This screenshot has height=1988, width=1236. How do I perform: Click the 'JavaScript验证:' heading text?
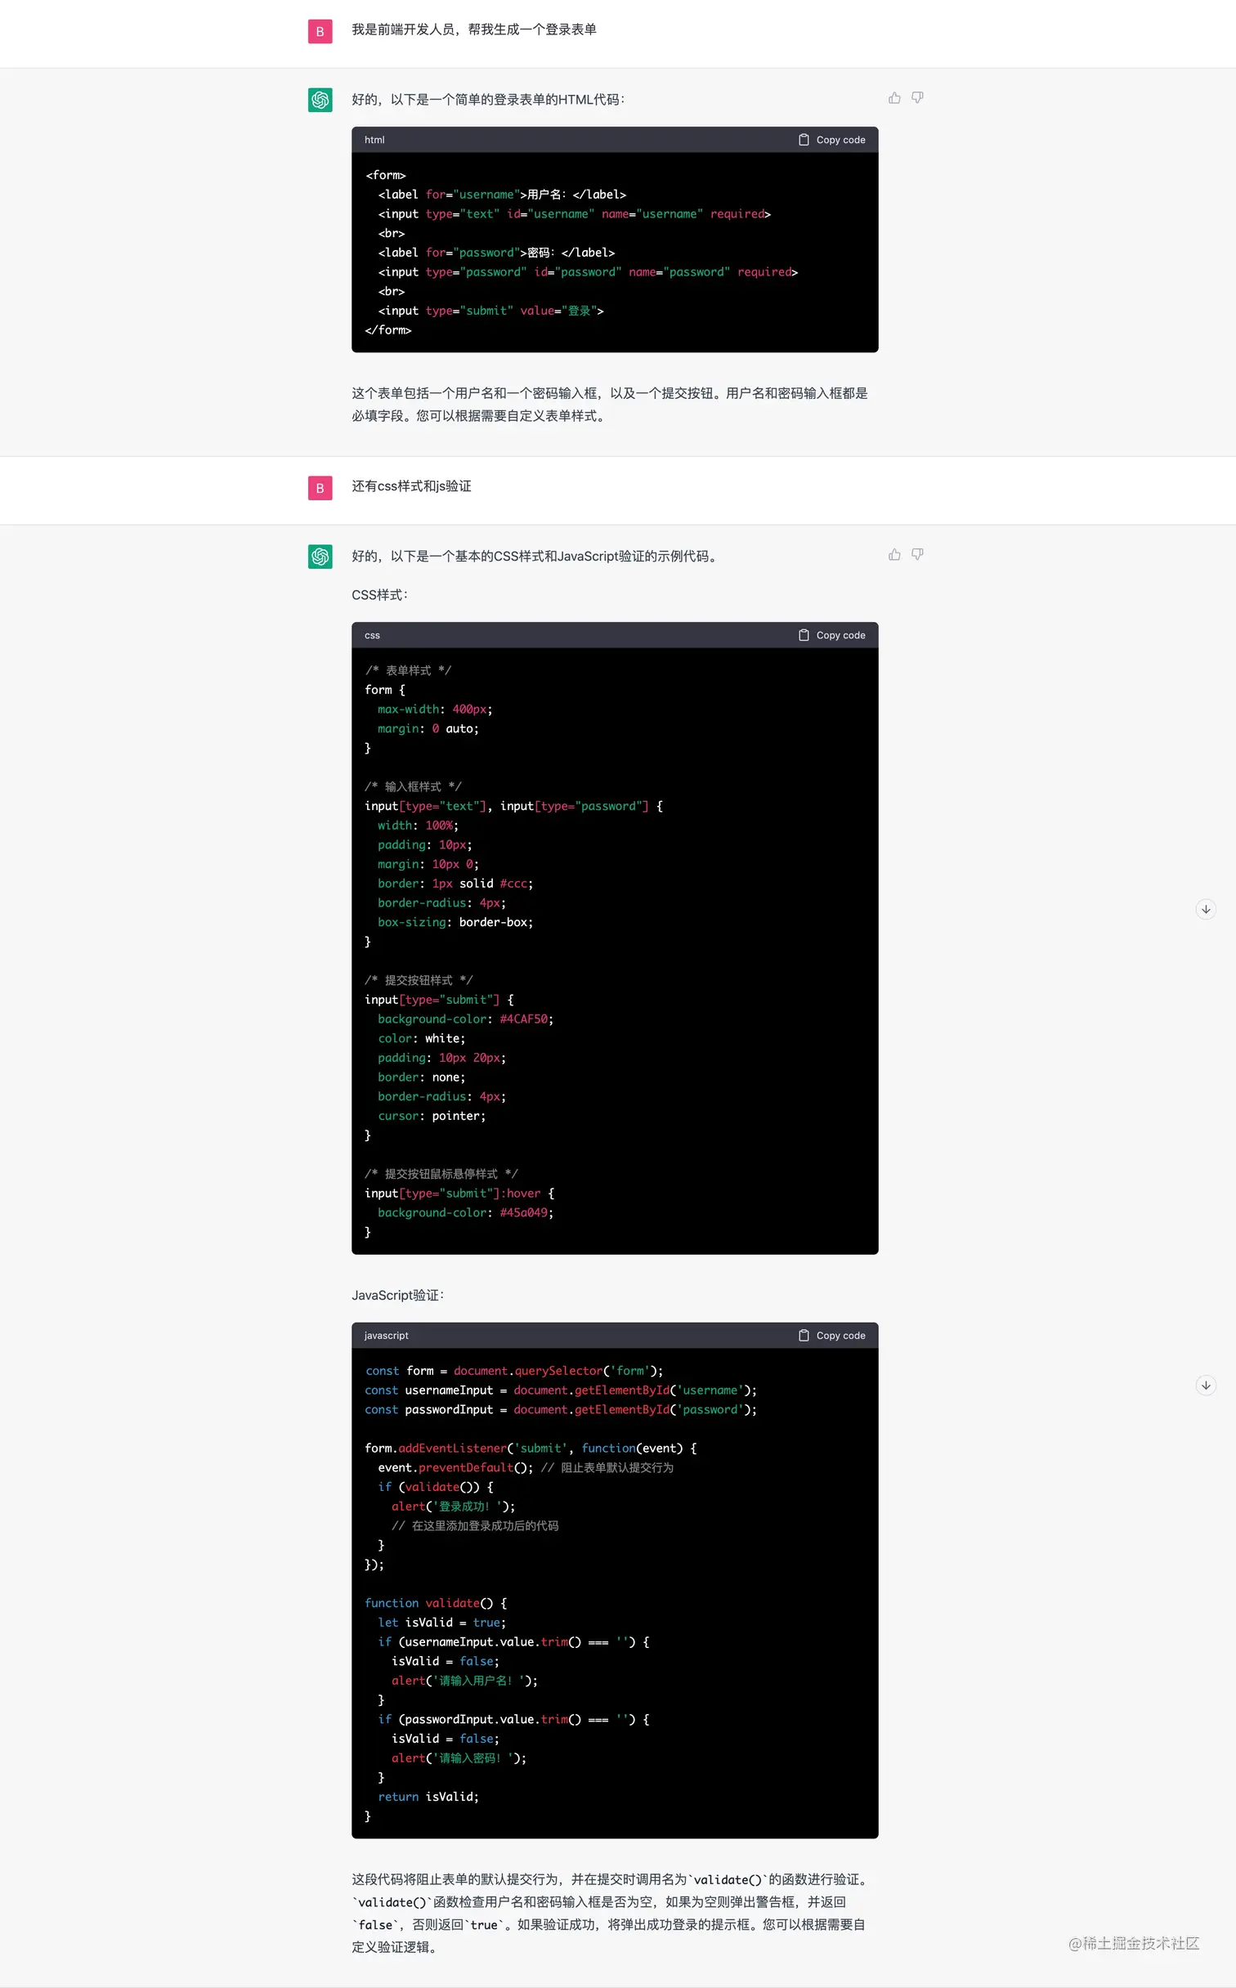click(x=397, y=1296)
